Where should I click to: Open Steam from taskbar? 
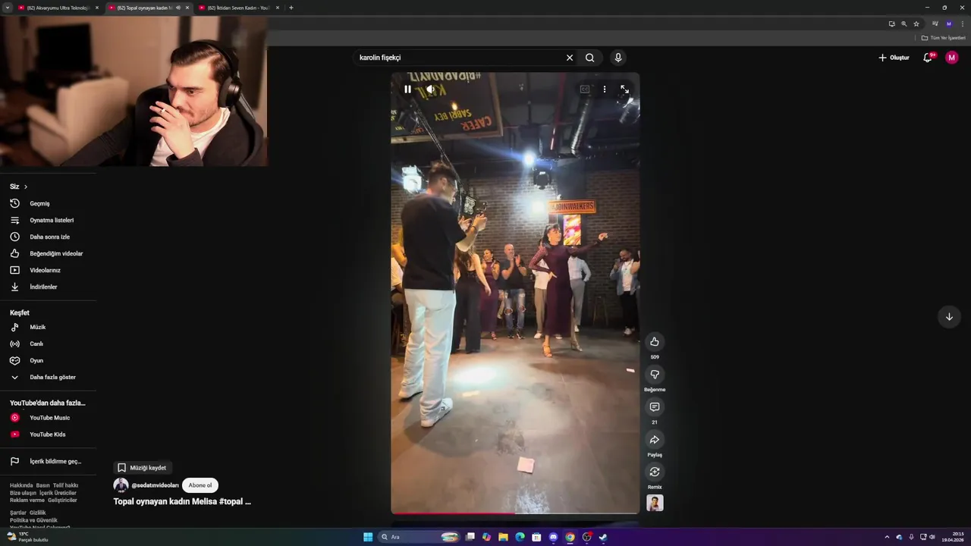pyautogui.click(x=603, y=537)
